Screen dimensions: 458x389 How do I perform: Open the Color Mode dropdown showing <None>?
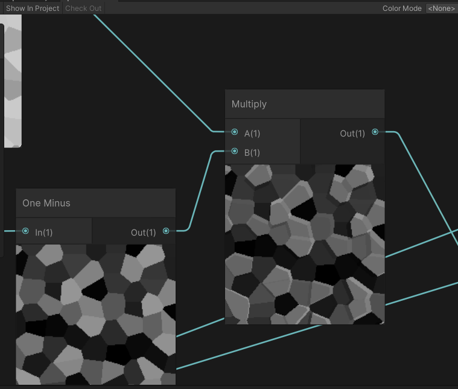point(441,8)
